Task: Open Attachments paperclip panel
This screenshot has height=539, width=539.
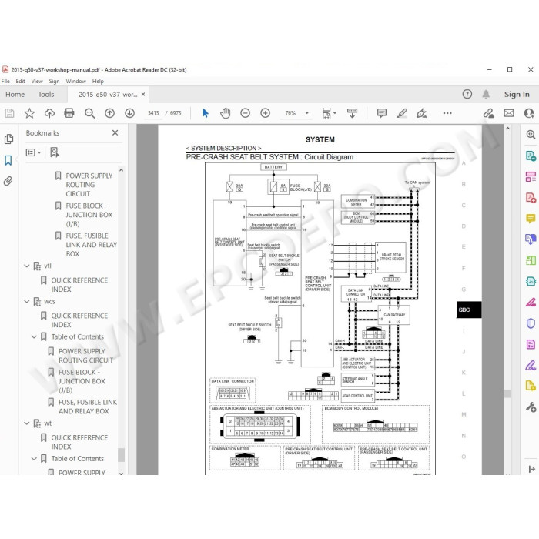Action: click(8, 181)
